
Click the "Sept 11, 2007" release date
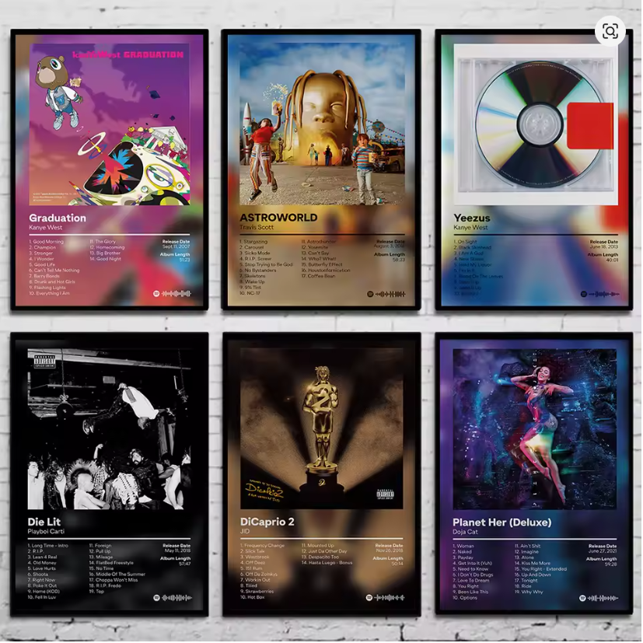(176, 246)
